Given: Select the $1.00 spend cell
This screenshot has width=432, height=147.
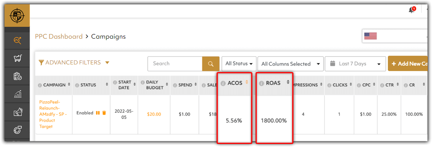Looking at the screenshot, I should point(184,114).
